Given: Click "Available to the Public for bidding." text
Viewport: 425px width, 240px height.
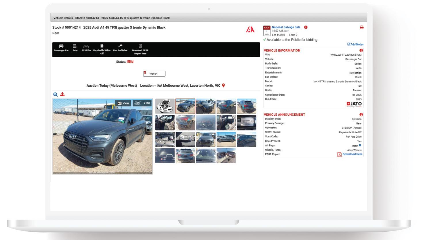Looking at the screenshot, I should pyautogui.click(x=292, y=40).
